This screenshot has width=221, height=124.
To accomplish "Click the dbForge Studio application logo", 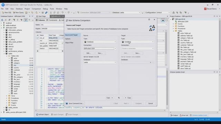I will click(x=3, y=5).
